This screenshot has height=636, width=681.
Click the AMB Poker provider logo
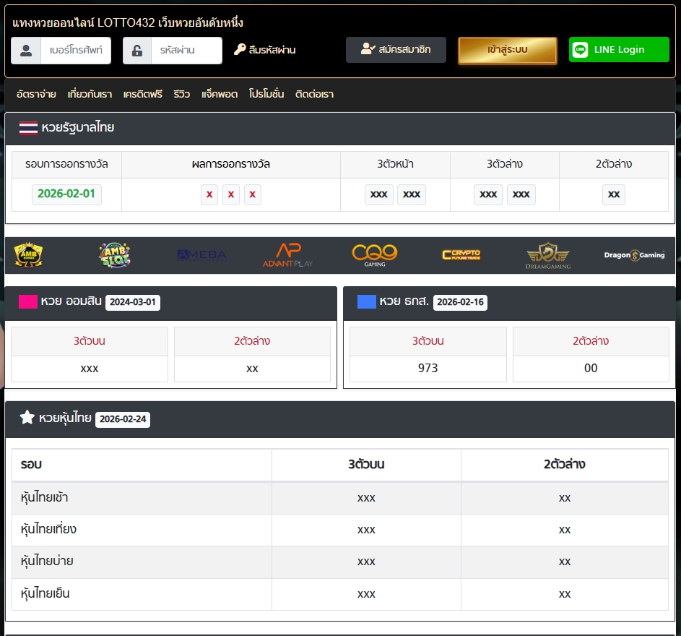click(x=29, y=255)
